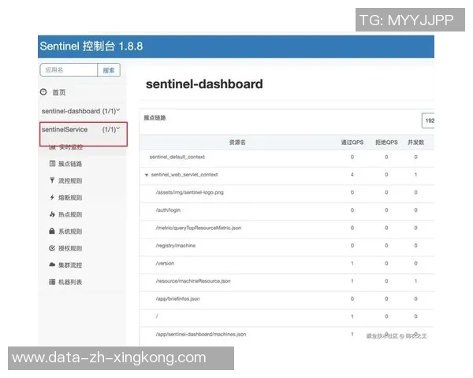Click the 热点规则 flame icon
Viewport: 473px width, 378px height.
52,214
